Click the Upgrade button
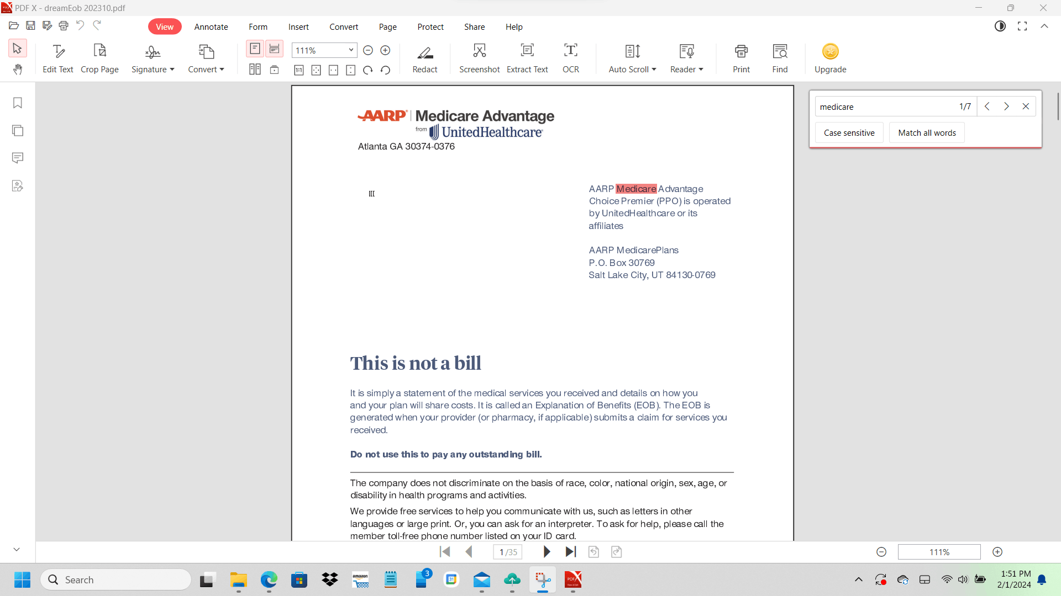1061x596 pixels. (x=830, y=58)
